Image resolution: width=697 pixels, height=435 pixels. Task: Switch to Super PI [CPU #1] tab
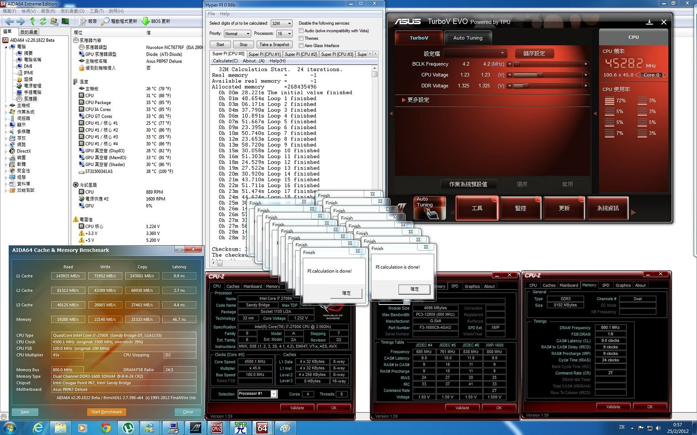coord(265,54)
